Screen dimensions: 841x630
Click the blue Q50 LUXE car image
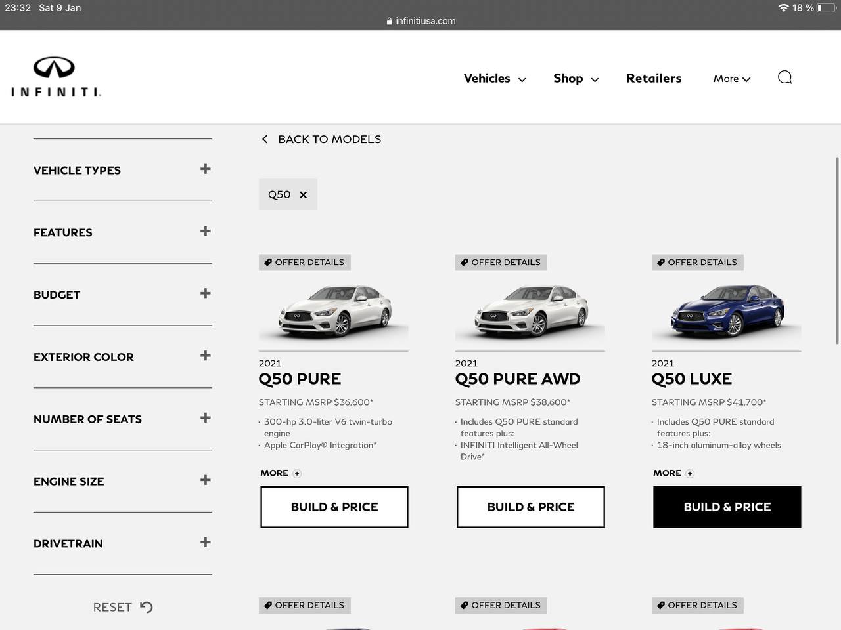(x=727, y=311)
